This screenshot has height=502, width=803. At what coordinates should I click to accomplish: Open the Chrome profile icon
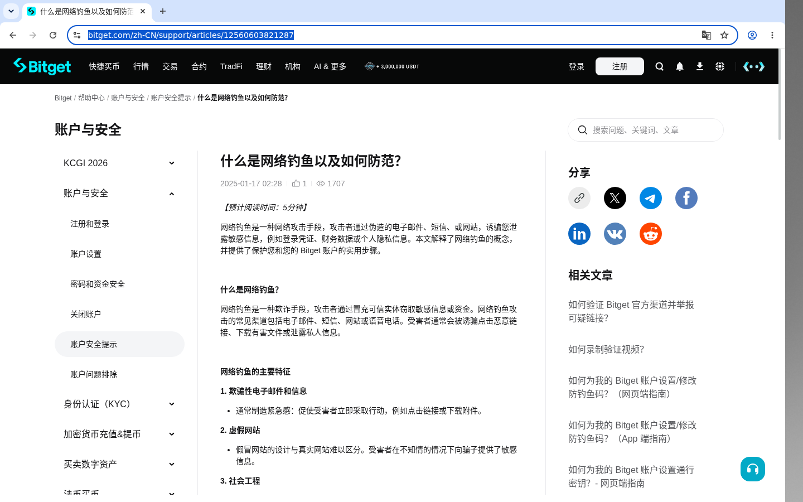752,35
